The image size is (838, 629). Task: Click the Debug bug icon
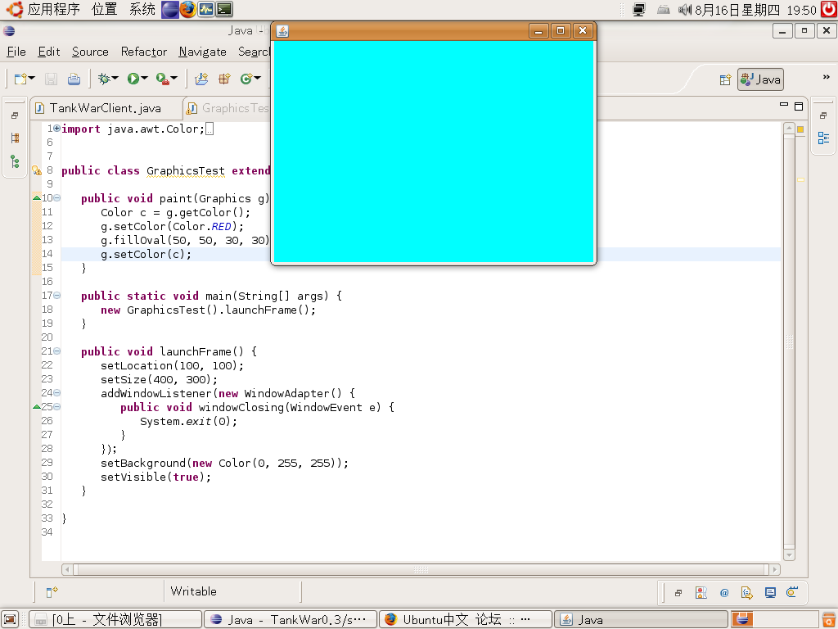tap(104, 79)
